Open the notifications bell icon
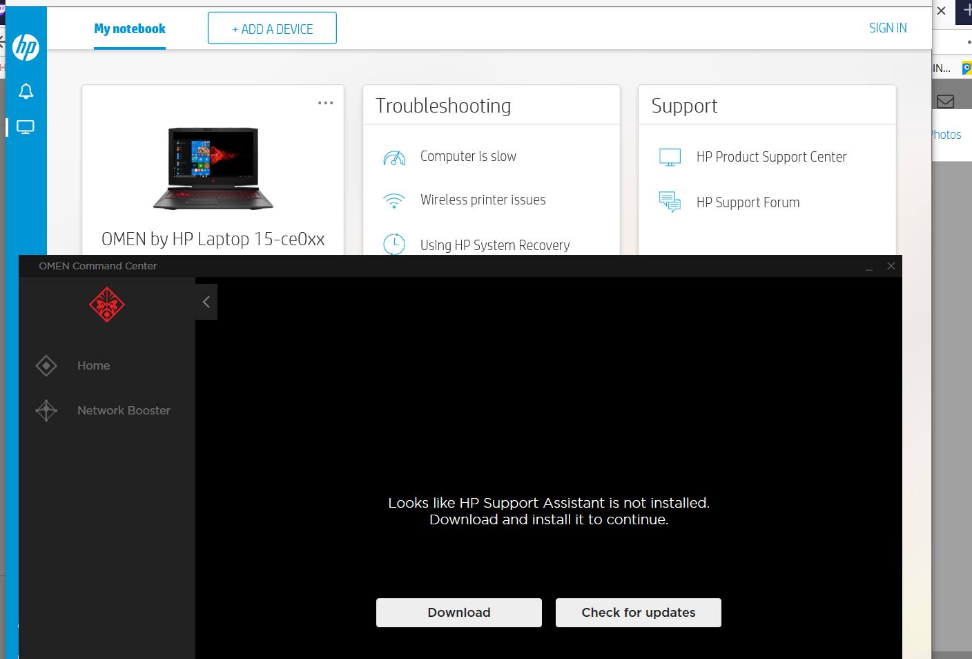Viewport: 972px width, 659px height. [26, 90]
